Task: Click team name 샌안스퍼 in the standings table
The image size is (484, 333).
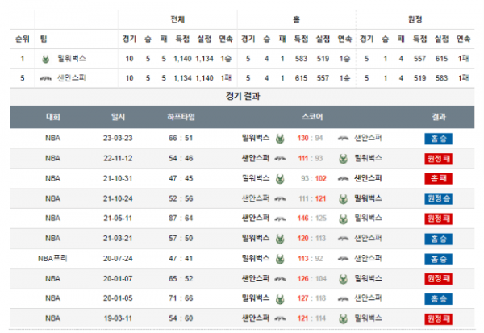Action: [x=72, y=77]
